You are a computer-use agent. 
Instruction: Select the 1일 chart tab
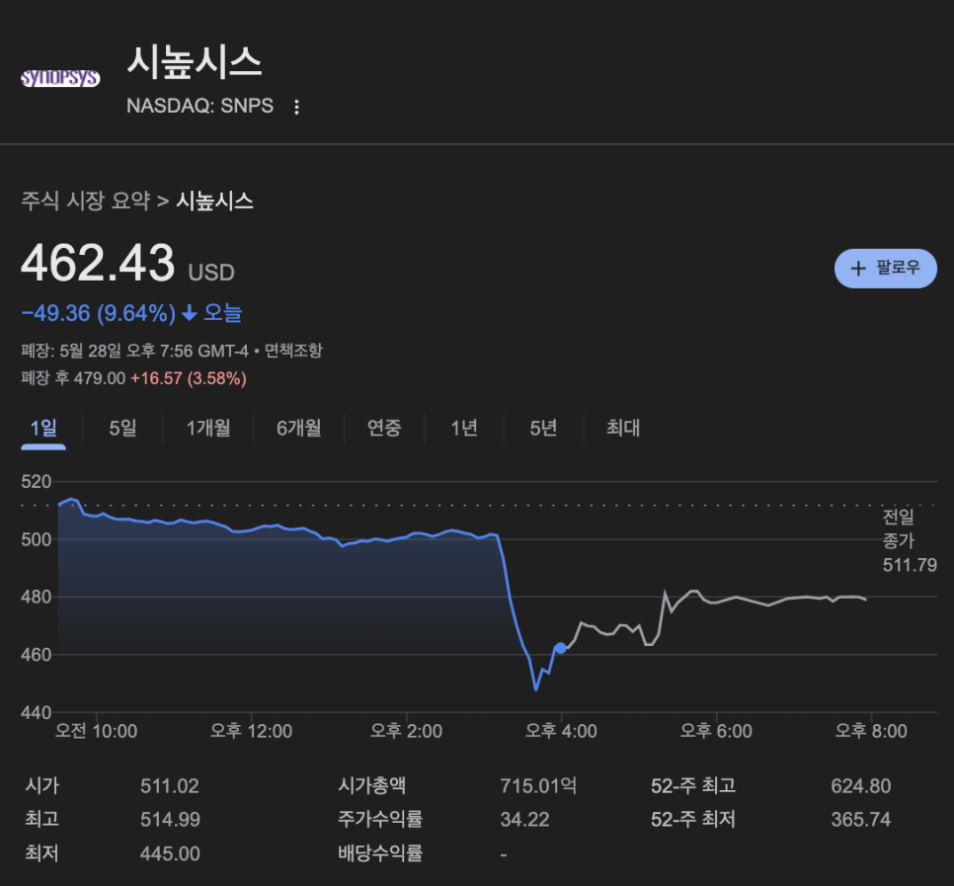43,428
